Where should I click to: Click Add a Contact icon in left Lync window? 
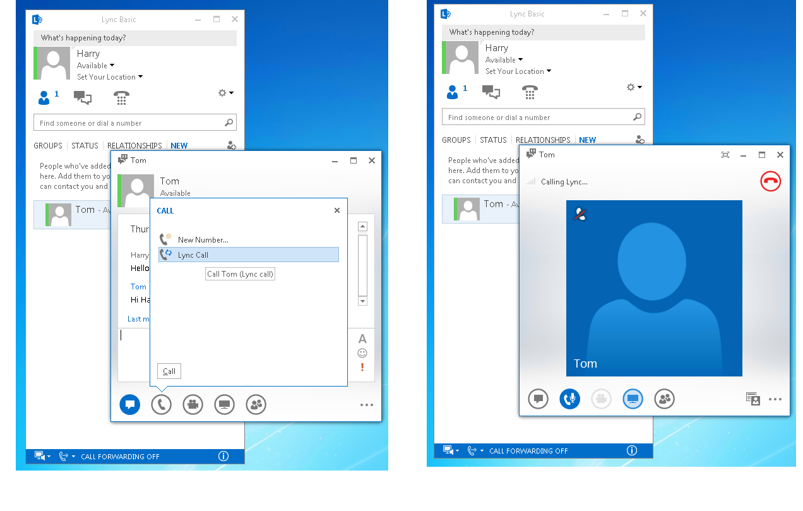click(232, 145)
